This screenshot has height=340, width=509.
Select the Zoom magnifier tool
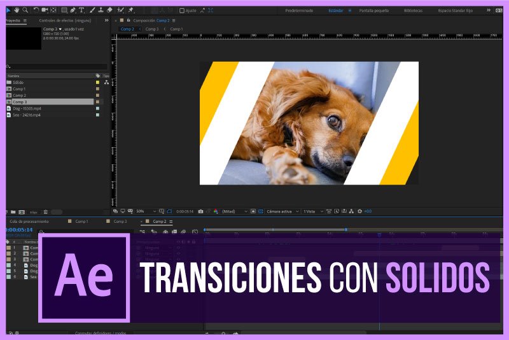pyautogui.click(x=25, y=10)
